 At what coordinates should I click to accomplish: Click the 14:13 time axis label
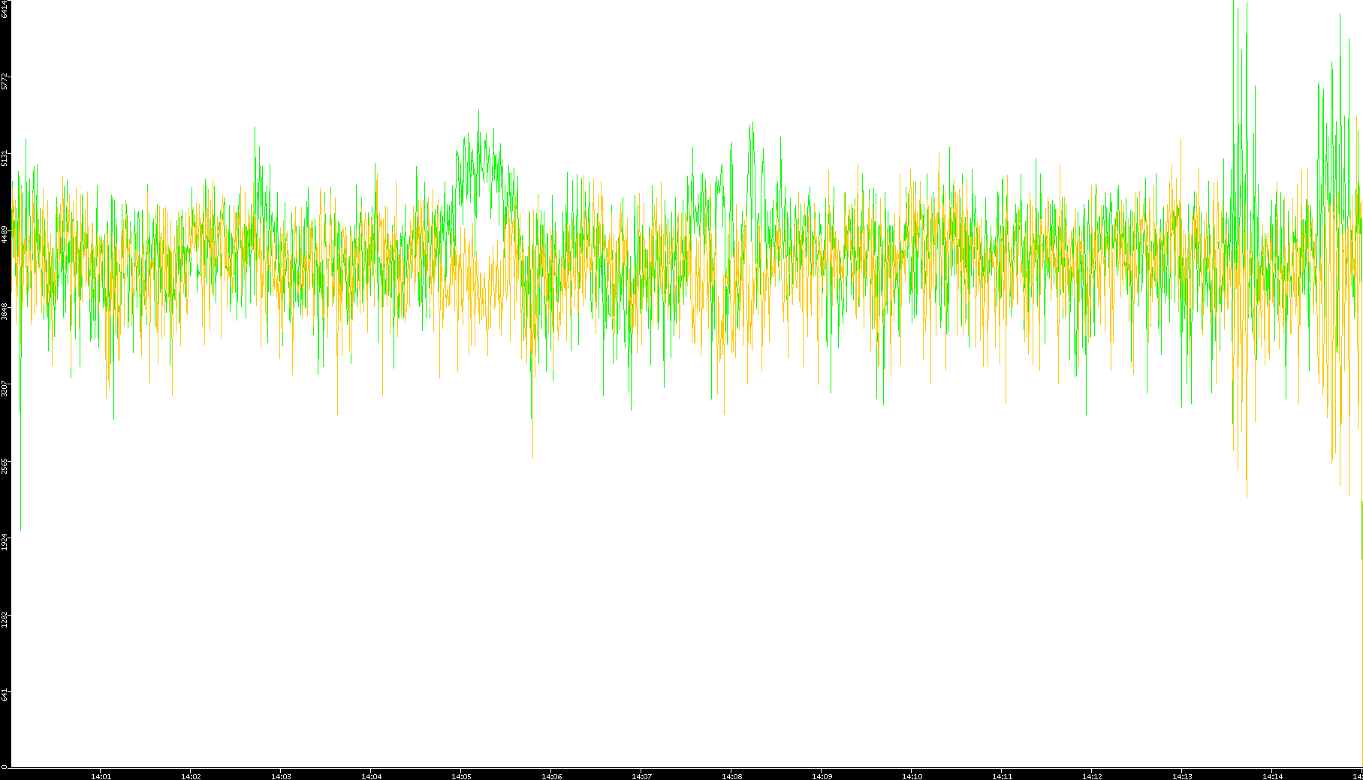pos(1182,776)
